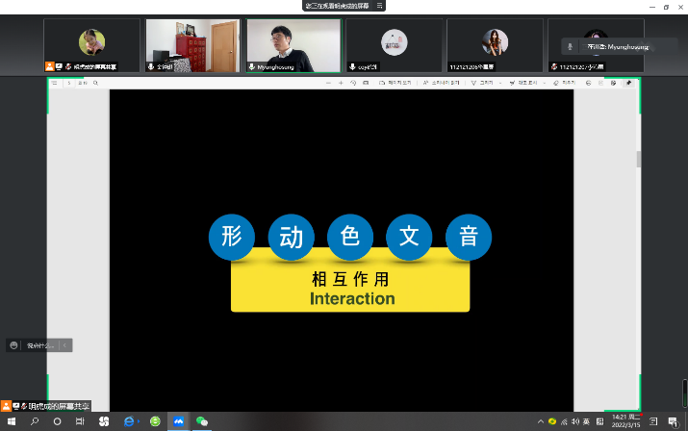
Task: Click the zoom in plus icon in PDF toolbar
Action: pyautogui.click(x=340, y=84)
